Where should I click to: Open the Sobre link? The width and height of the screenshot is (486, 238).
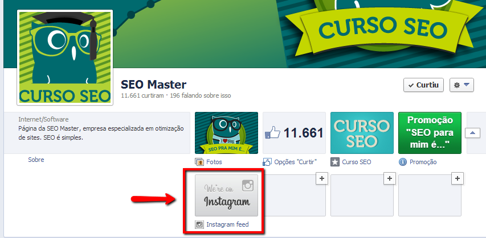[x=36, y=160]
